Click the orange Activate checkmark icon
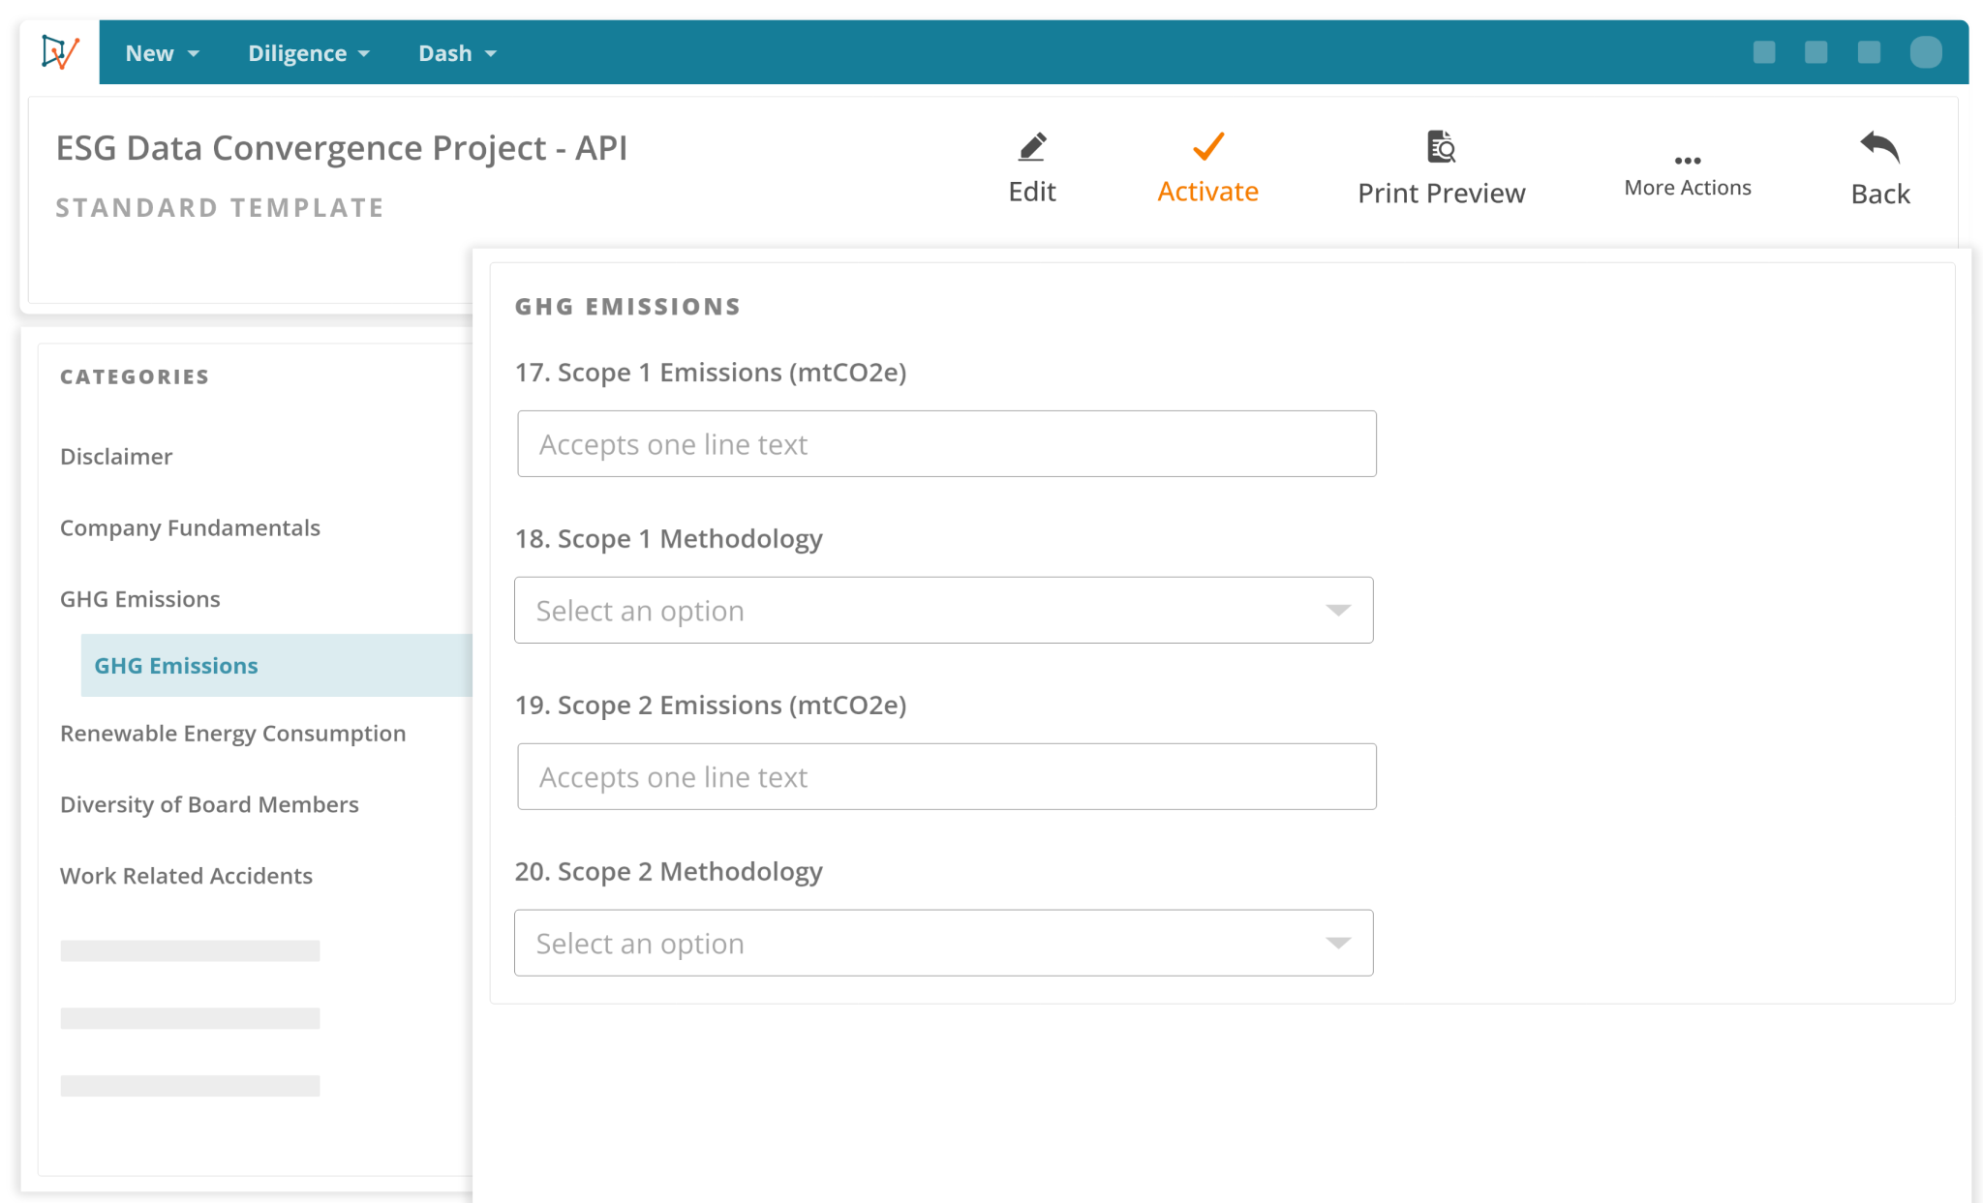Viewport: 1983px width, 1203px height. tap(1206, 147)
